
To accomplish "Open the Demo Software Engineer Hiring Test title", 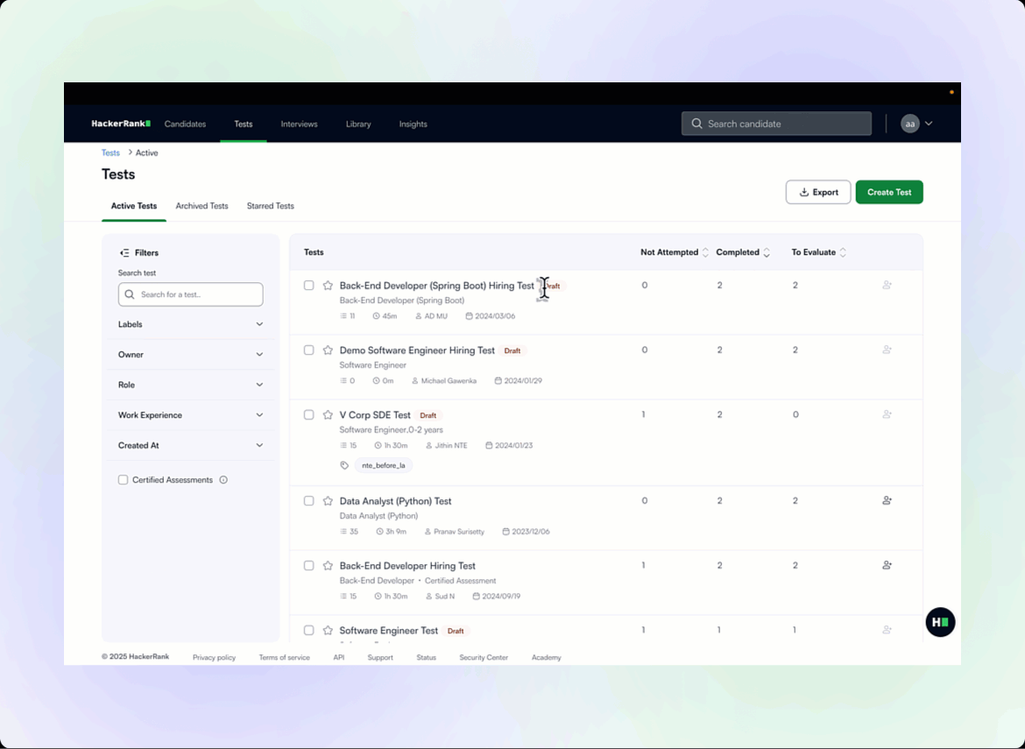I will [x=417, y=350].
